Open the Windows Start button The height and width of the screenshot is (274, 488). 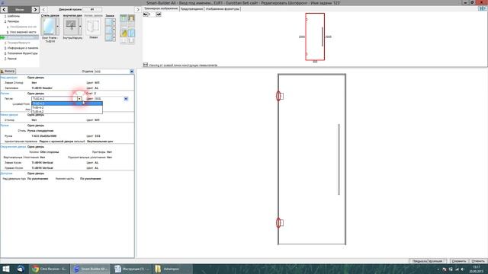(5, 269)
